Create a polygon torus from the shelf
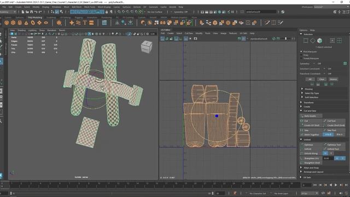The width and height of the screenshot is (350, 197). 33,22
